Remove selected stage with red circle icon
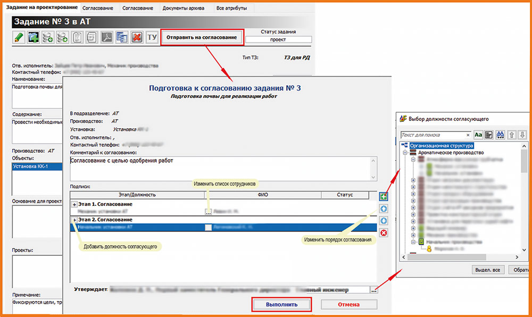The width and height of the screenshot is (532, 317). pyautogui.click(x=384, y=233)
